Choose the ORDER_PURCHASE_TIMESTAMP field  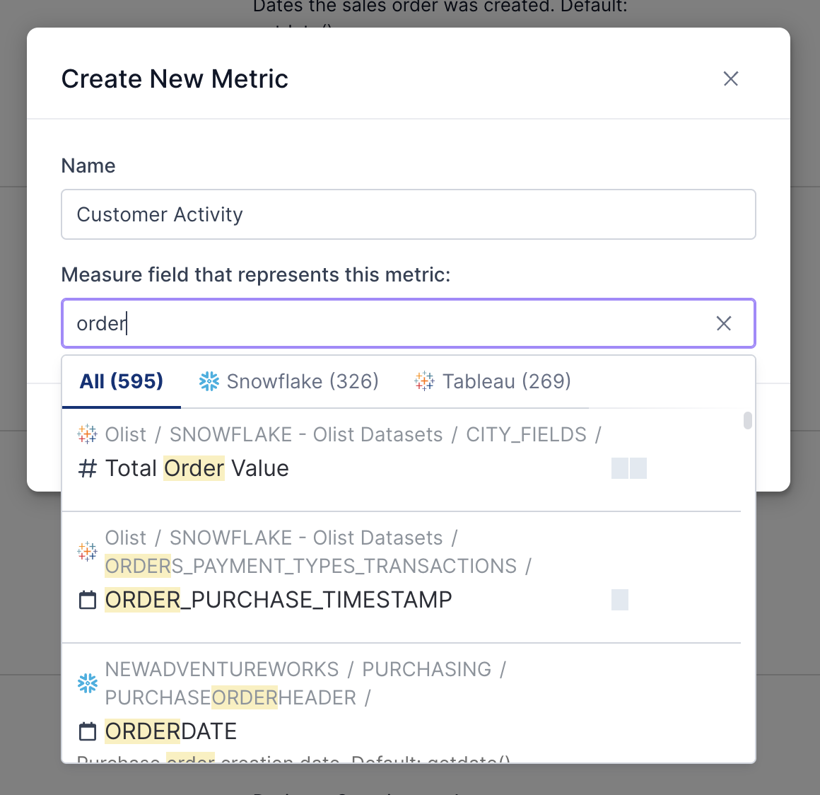279,600
